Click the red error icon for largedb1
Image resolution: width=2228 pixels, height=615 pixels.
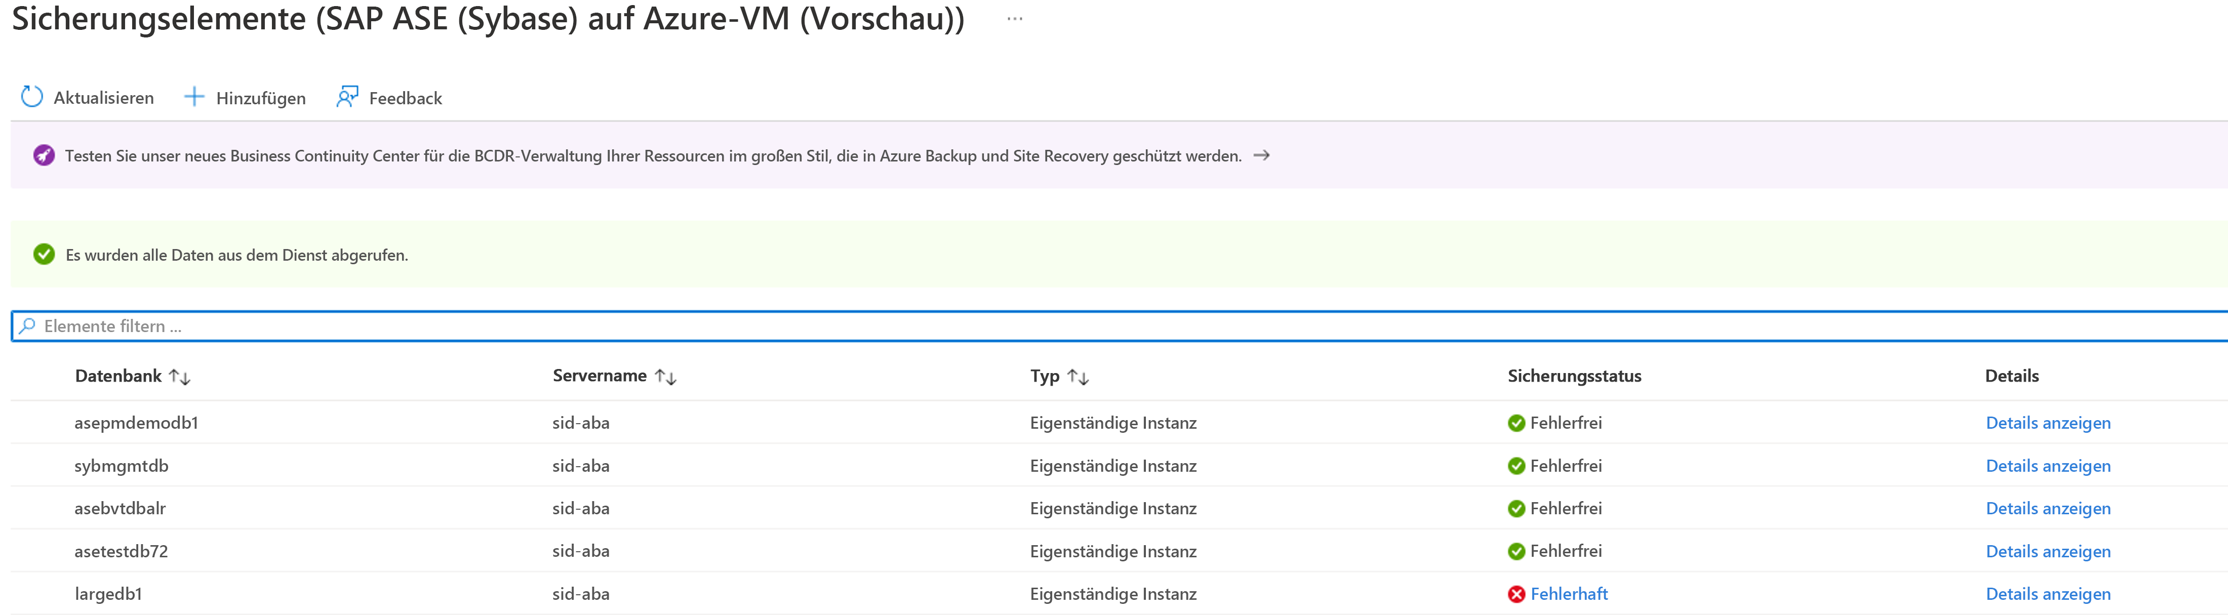(x=1516, y=594)
